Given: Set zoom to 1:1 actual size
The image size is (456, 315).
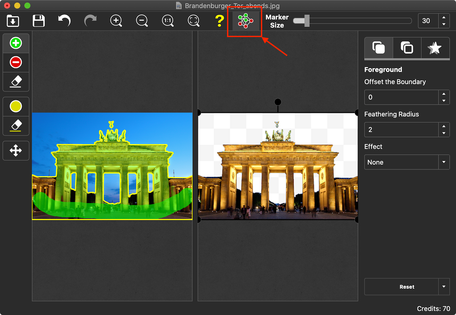Looking at the screenshot, I should [168, 21].
